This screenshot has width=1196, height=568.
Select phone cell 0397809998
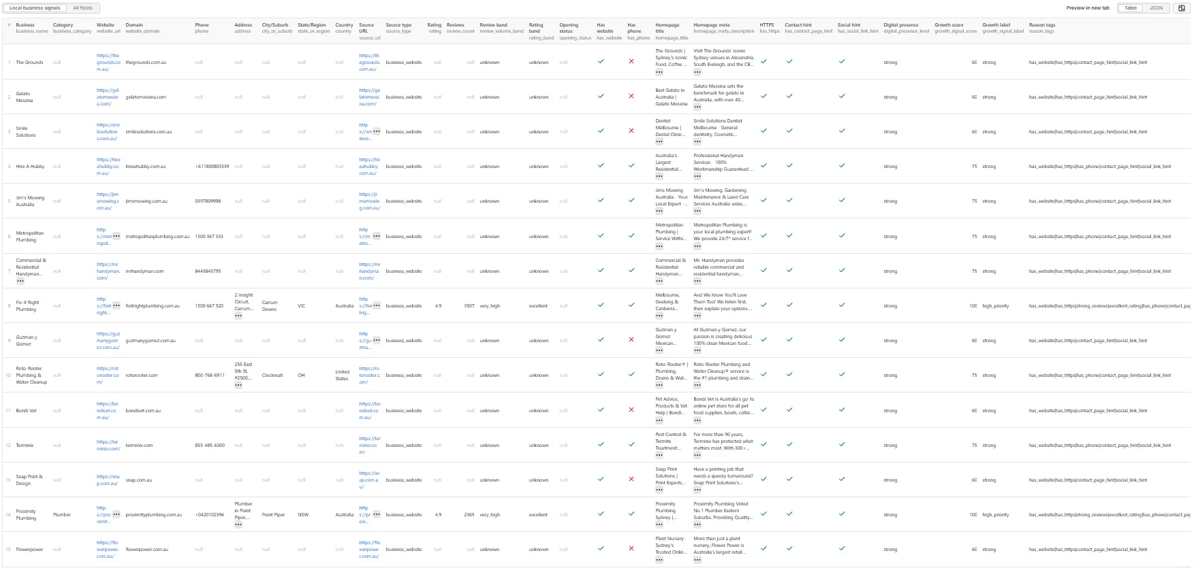click(x=208, y=201)
